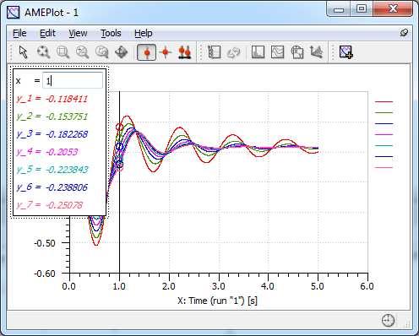Click the 3D axis plot icon
The width and height of the screenshot is (419, 336).
click(x=317, y=52)
